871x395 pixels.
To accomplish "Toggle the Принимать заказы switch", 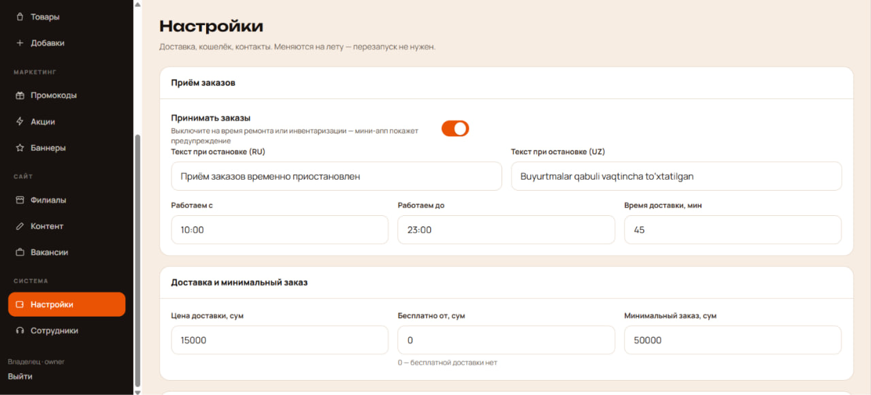I will [x=455, y=128].
